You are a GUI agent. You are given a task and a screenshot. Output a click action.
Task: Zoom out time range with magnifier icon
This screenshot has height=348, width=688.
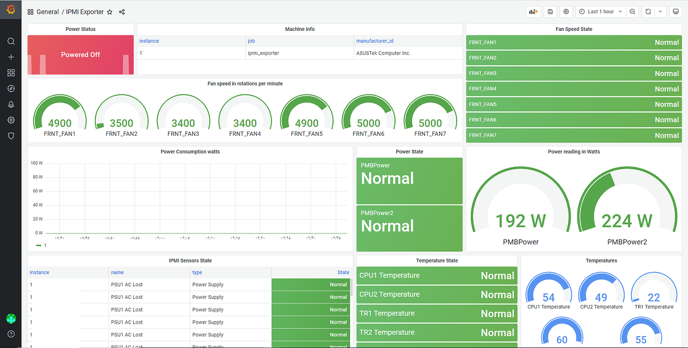click(633, 11)
